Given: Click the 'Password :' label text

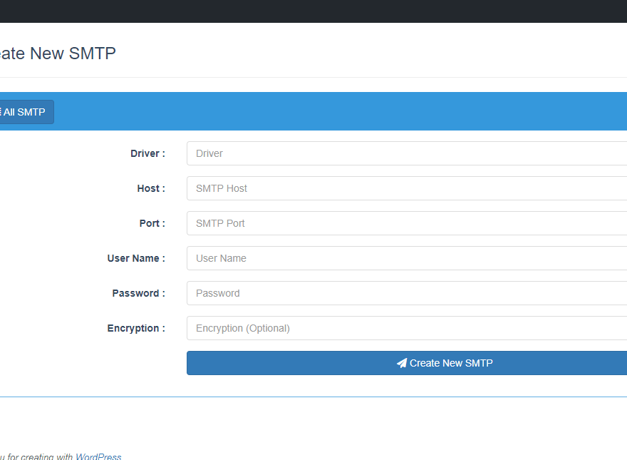Looking at the screenshot, I should point(138,293).
